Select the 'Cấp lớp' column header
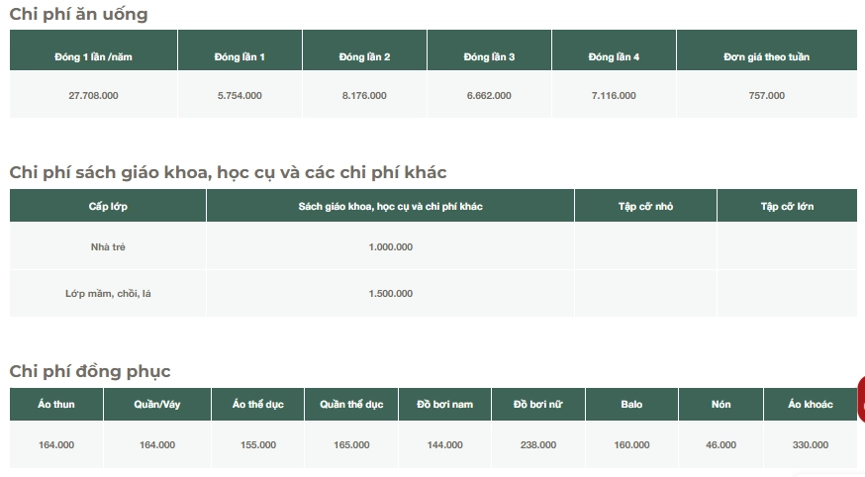865x477 pixels. (108, 206)
